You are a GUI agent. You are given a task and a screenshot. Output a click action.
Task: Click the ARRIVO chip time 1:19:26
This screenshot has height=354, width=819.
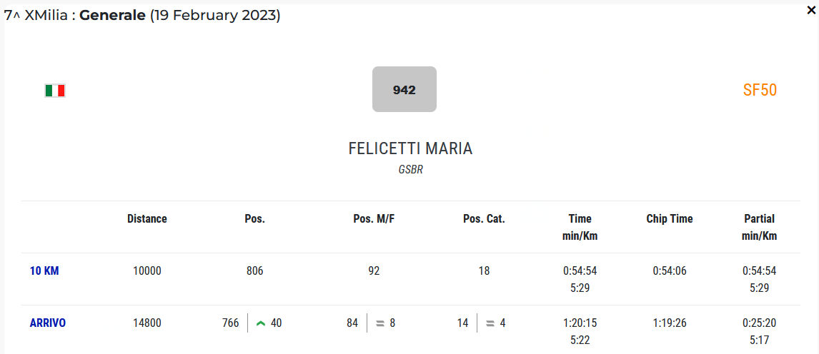pos(670,323)
